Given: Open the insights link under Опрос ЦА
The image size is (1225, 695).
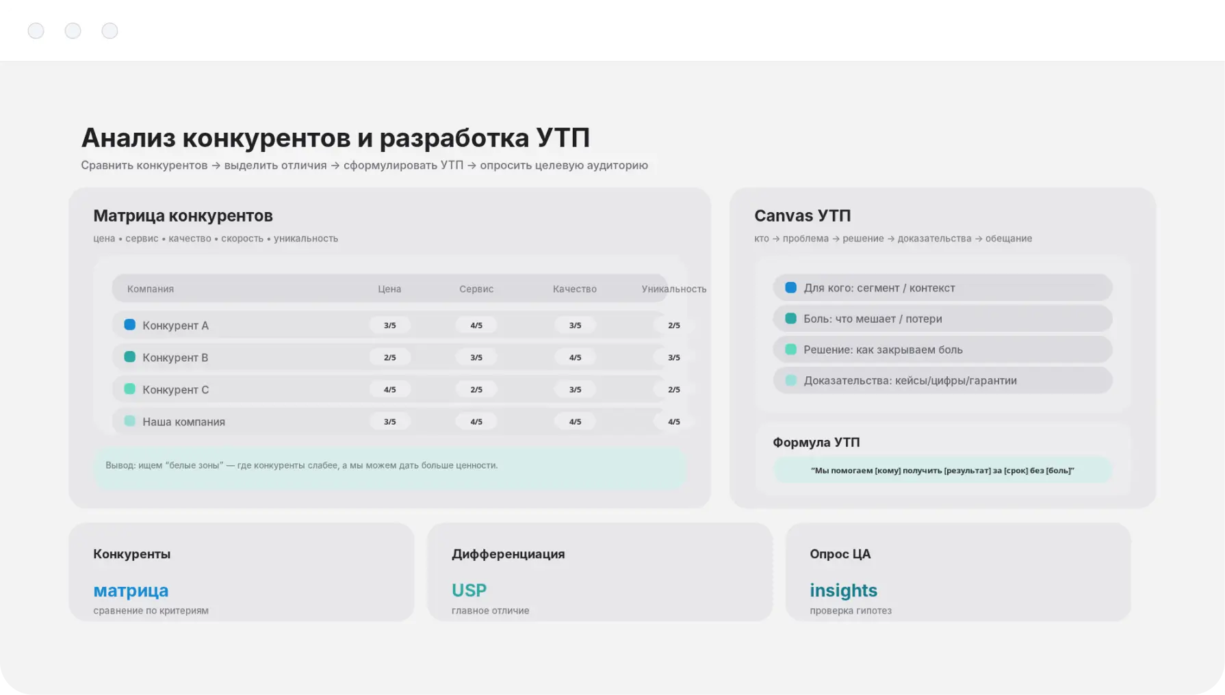Looking at the screenshot, I should point(843,590).
